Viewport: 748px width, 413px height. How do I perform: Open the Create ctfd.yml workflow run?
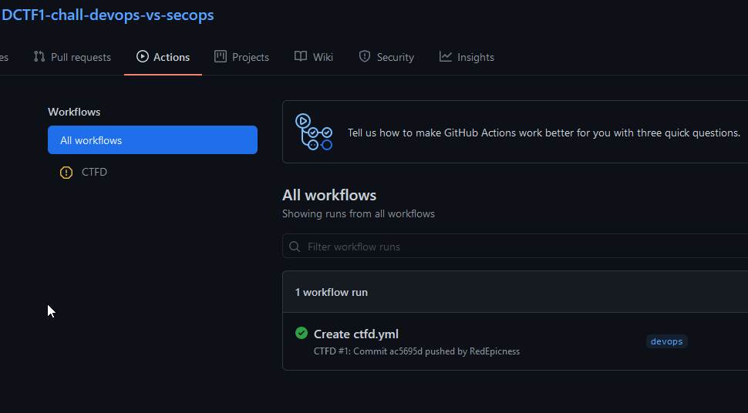click(355, 334)
